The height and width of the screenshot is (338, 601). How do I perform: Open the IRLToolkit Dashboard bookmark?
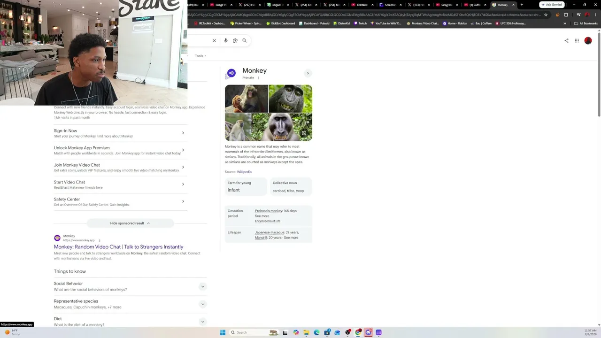[x=209, y=23]
